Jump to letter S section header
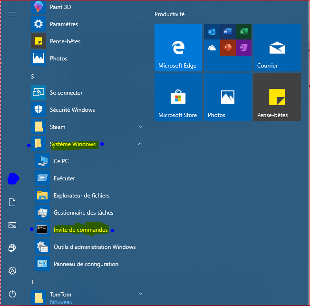The height and width of the screenshot is (306, 310). (x=33, y=77)
